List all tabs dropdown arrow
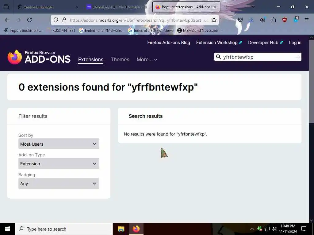This screenshot has height=235, width=314. pos(253,7)
